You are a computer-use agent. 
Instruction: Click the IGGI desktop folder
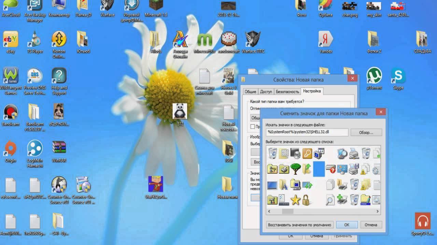click(x=228, y=151)
